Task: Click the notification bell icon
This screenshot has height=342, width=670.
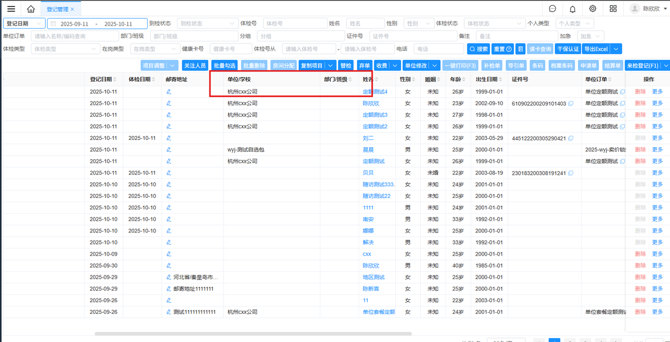Action: coord(573,9)
